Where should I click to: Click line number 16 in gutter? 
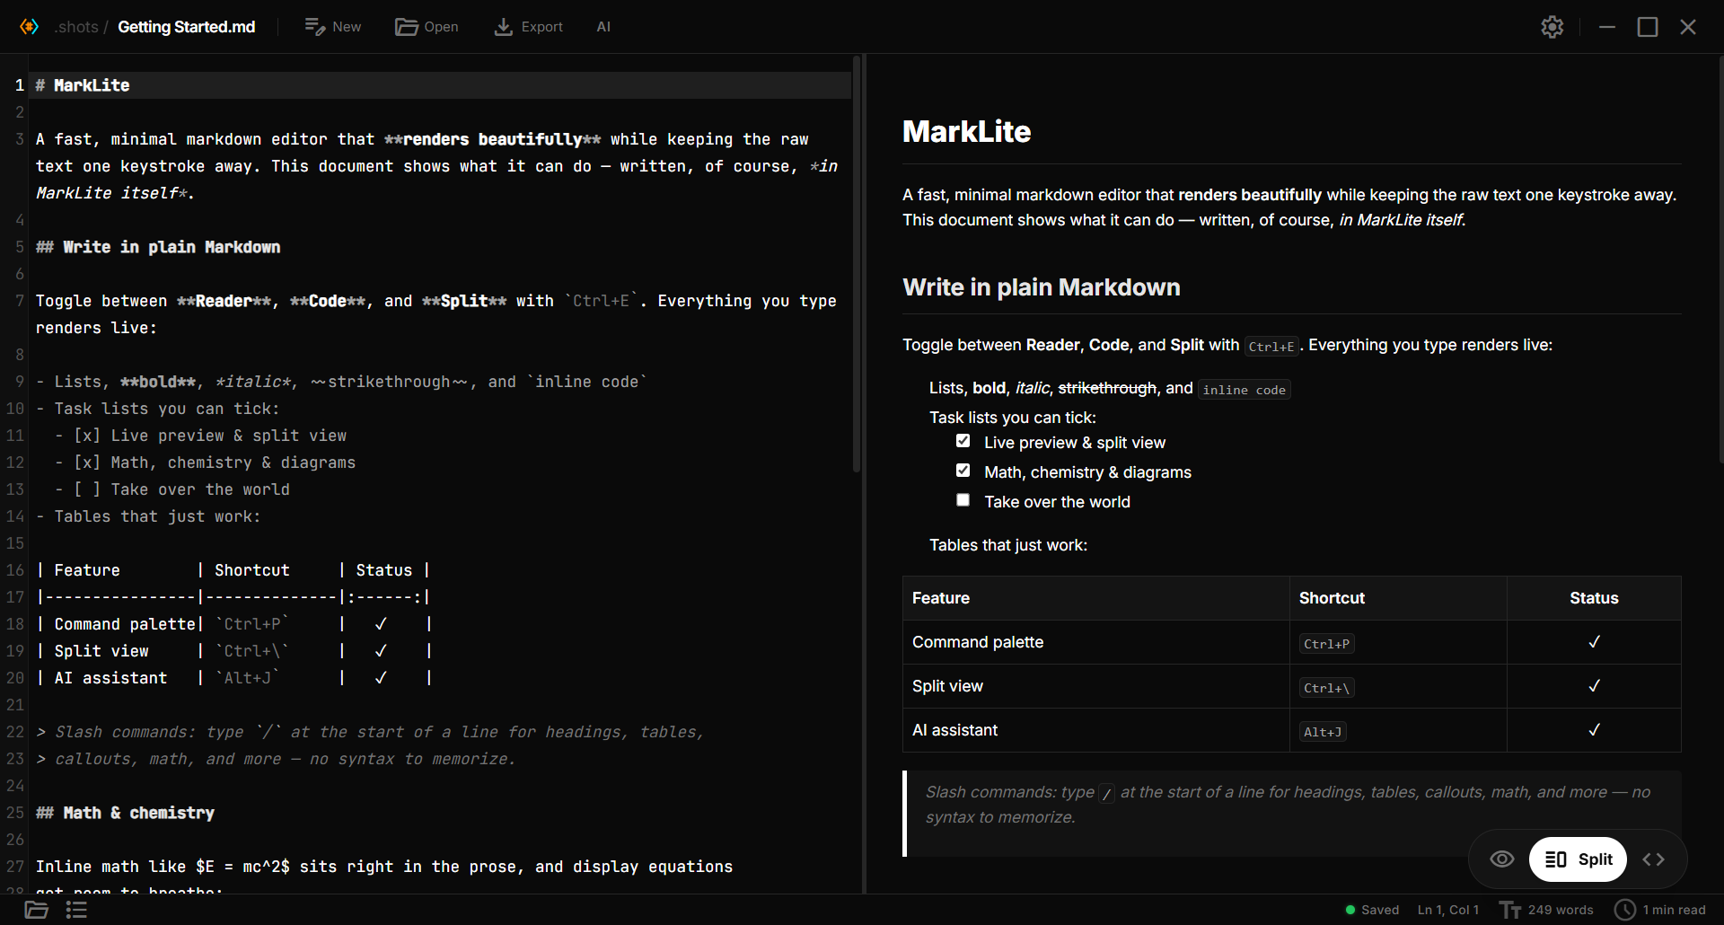click(x=15, y=570)
